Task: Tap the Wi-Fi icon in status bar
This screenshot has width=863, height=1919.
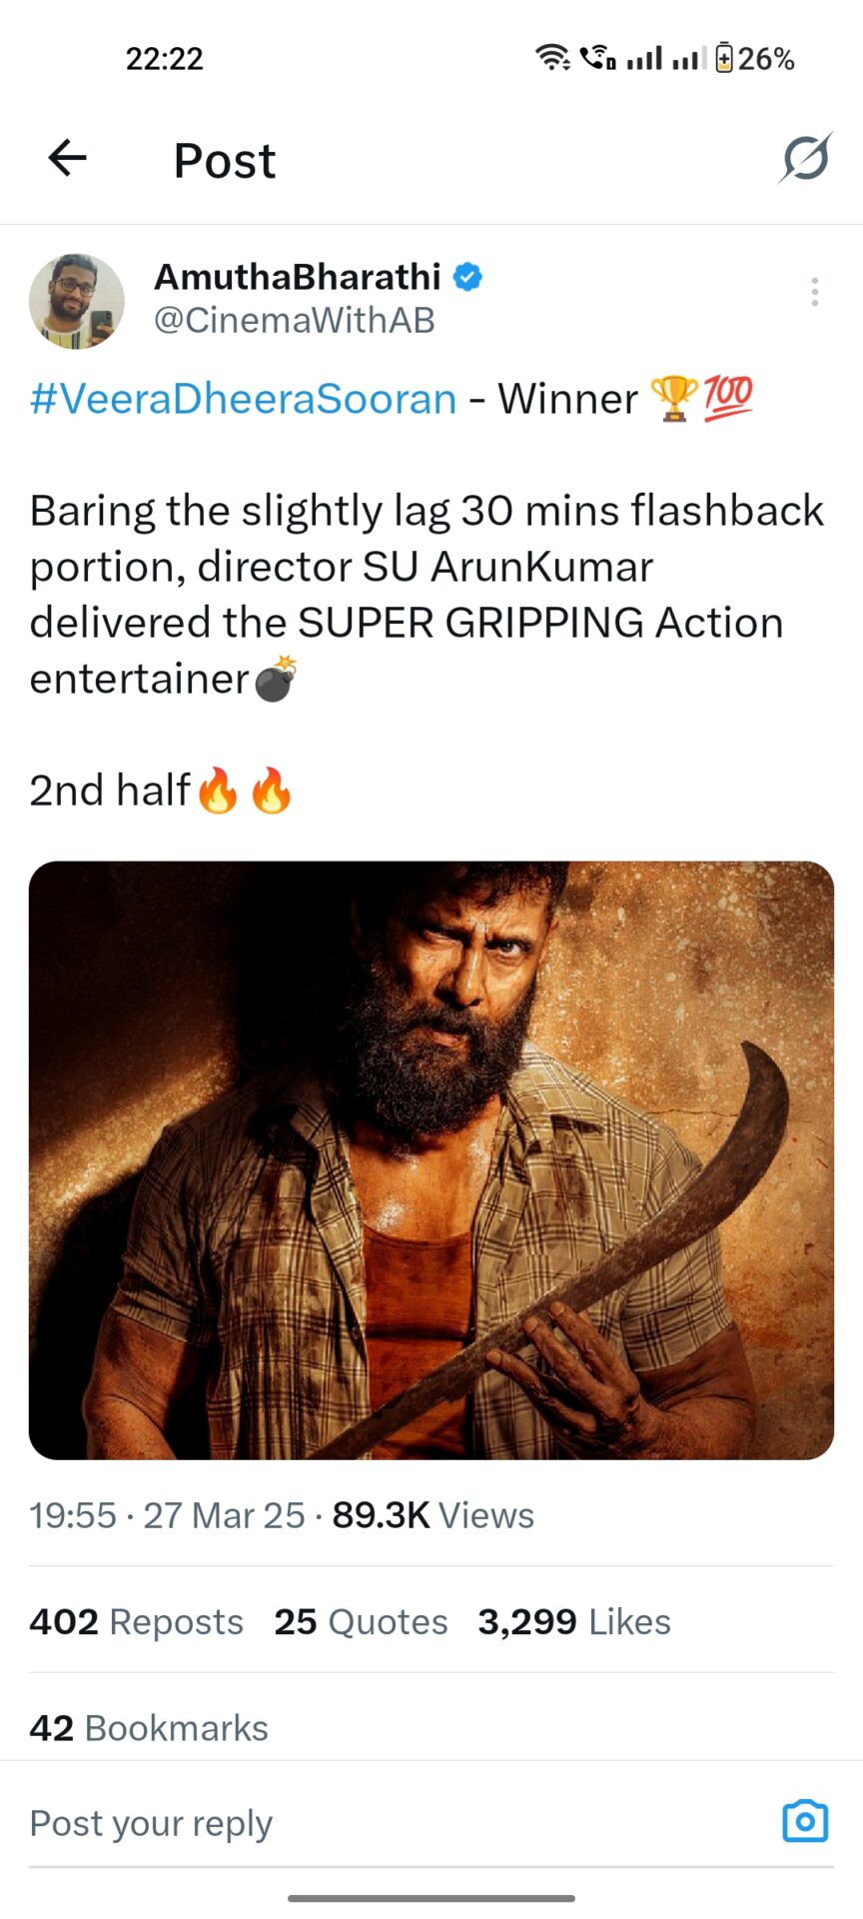Action: pos(551,58)
